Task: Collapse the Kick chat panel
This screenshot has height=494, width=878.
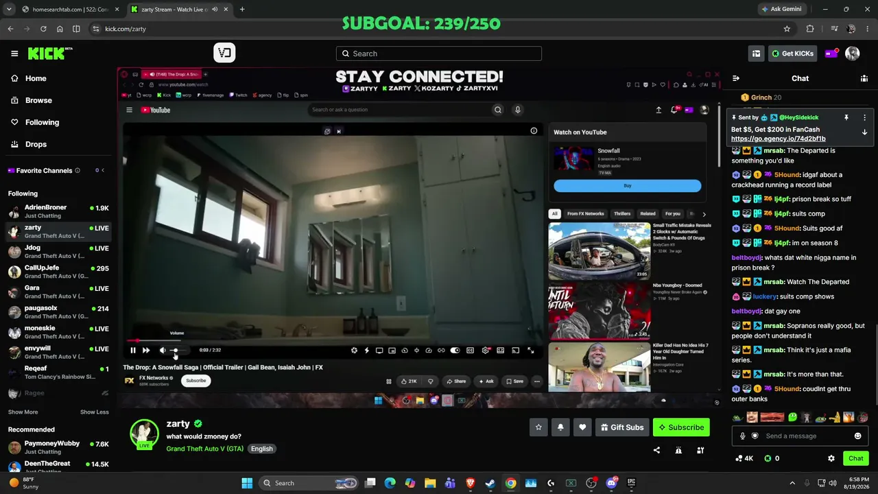Action: pyautogui.click(x=735, y=78)
